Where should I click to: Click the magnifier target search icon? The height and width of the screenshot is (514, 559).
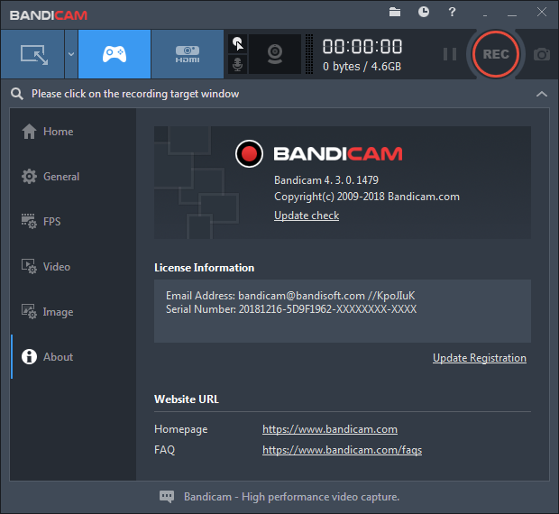(17, 94)
